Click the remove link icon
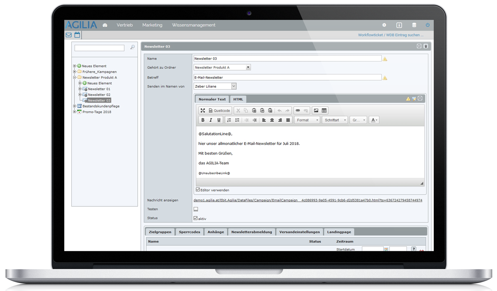Image resolution: width=497 pixels, height=291 pixels. pyautogui.click(x=306, y=111)
